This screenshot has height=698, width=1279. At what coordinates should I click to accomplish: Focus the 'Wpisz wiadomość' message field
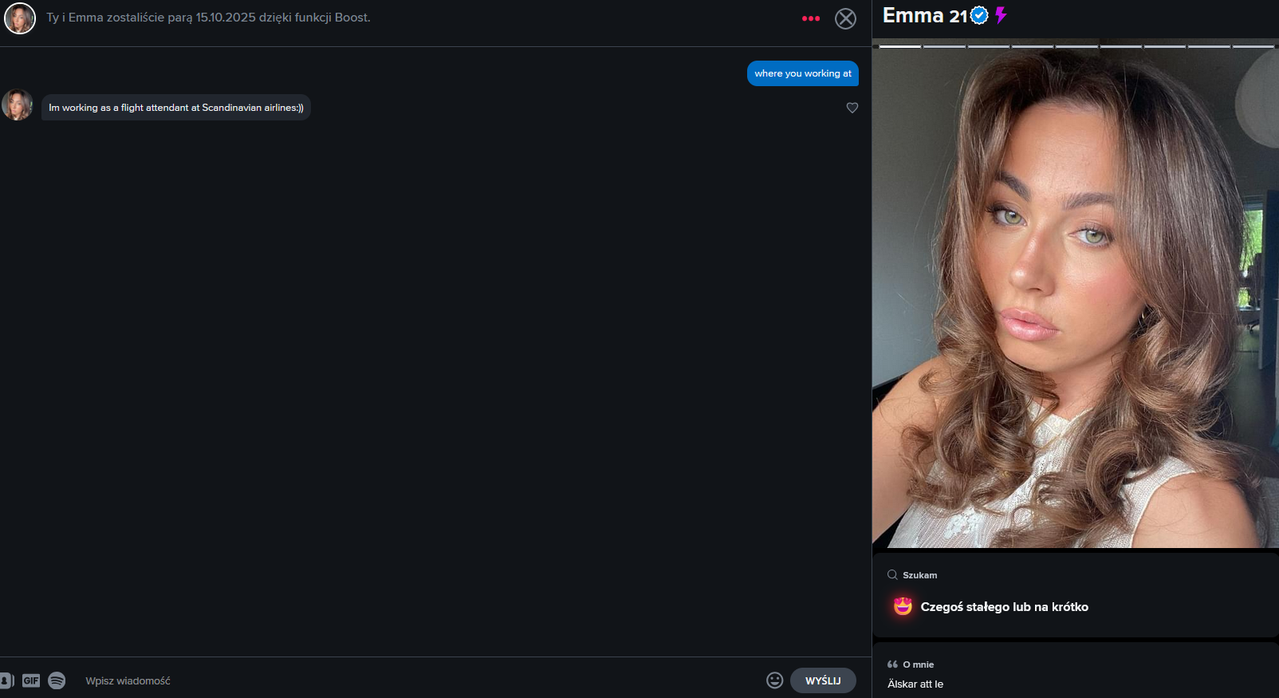[419, 680]
